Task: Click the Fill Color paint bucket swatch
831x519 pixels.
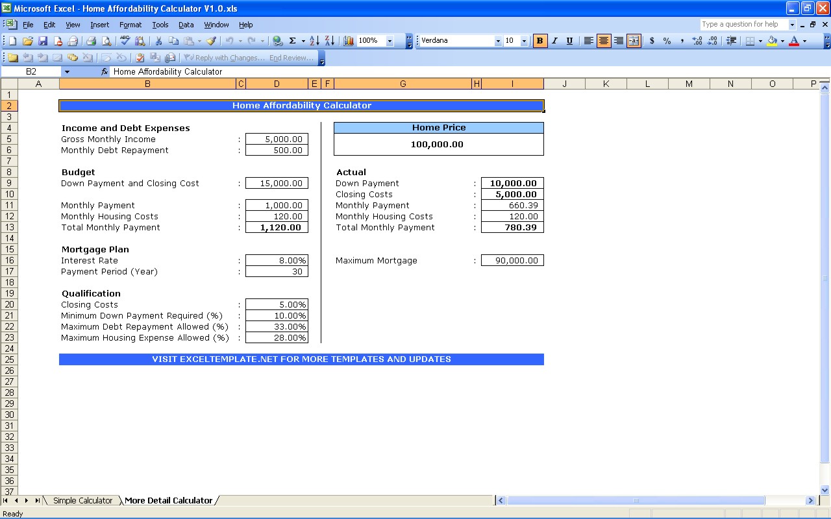Action: [x=772, y=41]
